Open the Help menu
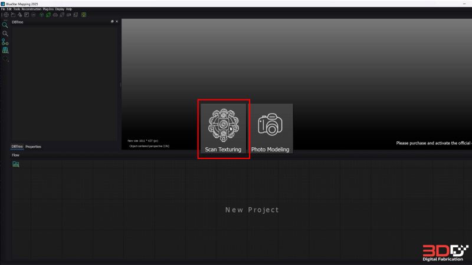The image size is (472, 265). point(69,9)
